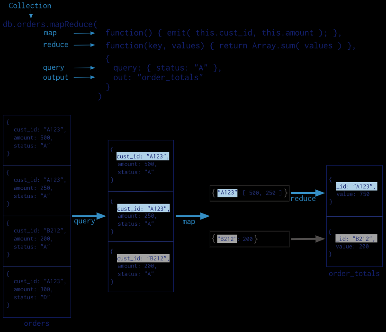
Task: Select the reduce label in code
Action: 55,45
